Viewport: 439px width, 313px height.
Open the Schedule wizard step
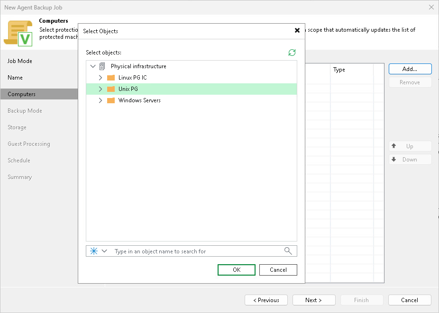[19, 161]
